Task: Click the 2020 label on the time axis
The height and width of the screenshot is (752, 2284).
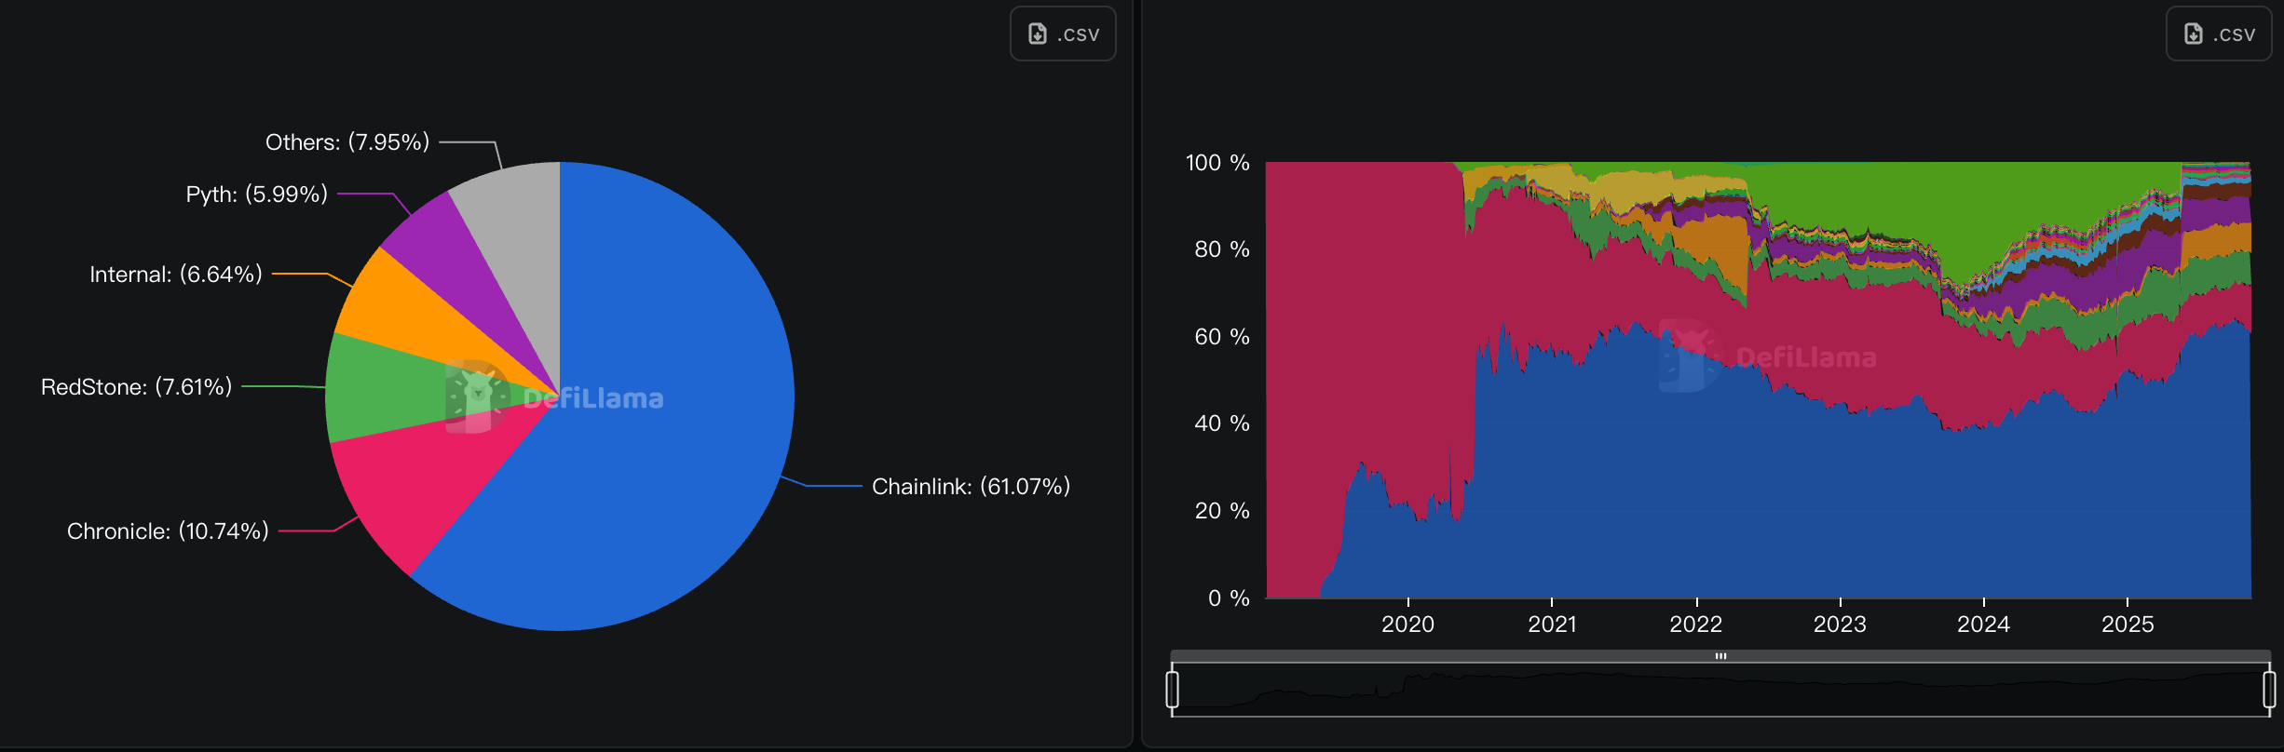Action: point(1408,624)
